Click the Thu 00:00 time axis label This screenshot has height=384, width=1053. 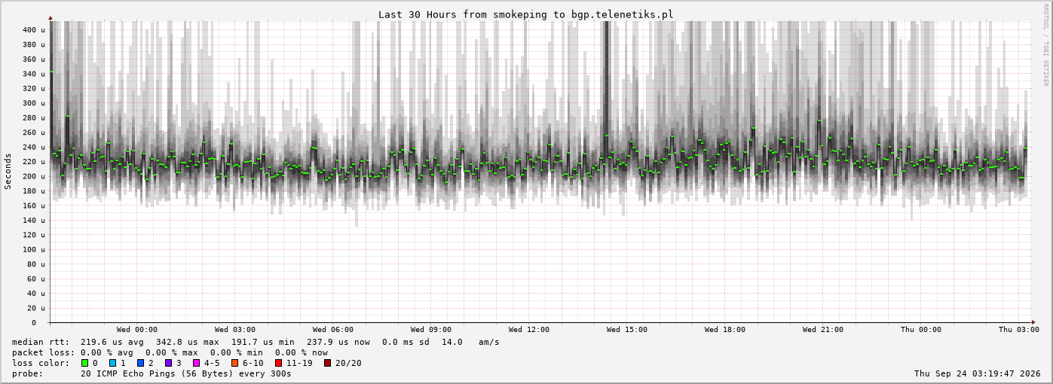(x=921, y=329)
